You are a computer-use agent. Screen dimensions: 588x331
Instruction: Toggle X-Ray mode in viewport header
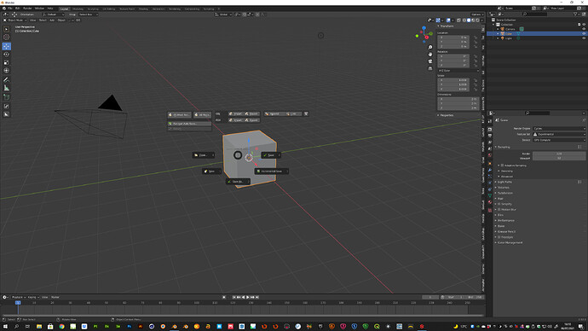point(458,20)
